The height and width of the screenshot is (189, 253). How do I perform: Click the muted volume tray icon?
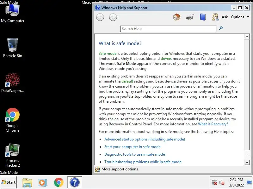[222, 183]
